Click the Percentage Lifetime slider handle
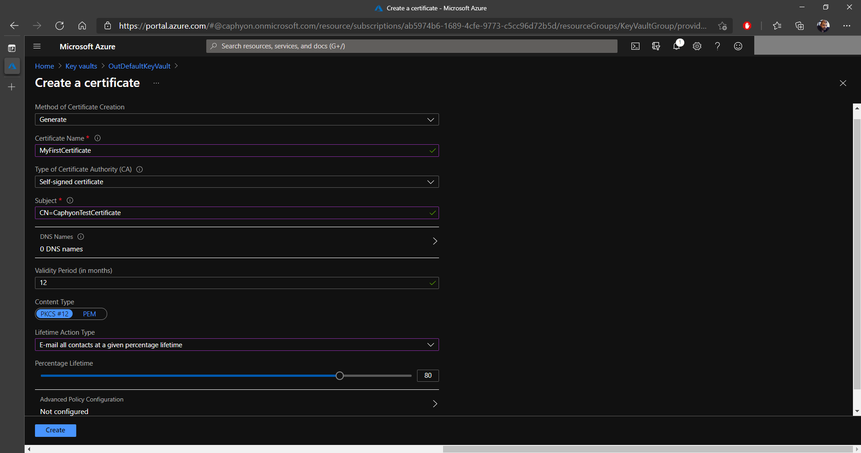 tap(339, 375)
